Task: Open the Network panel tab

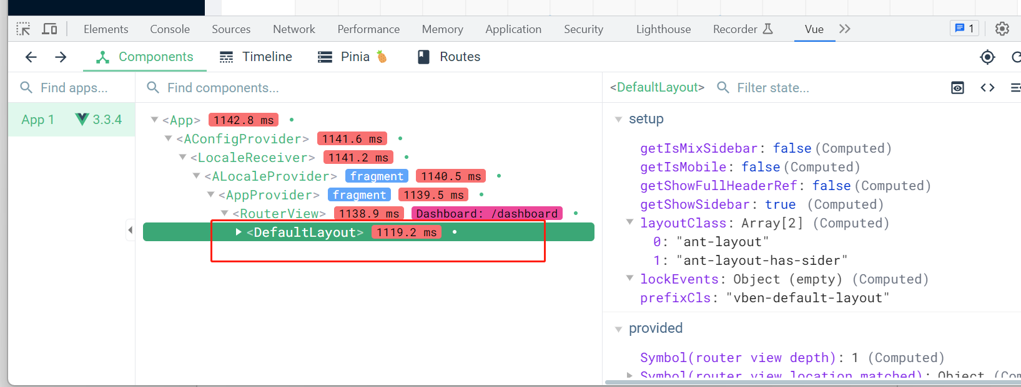Action: (293, 29)
